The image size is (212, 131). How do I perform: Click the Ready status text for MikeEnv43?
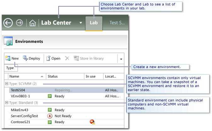[60, 110]
